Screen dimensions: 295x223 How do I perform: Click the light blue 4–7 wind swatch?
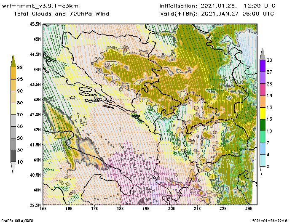(263, 149)
